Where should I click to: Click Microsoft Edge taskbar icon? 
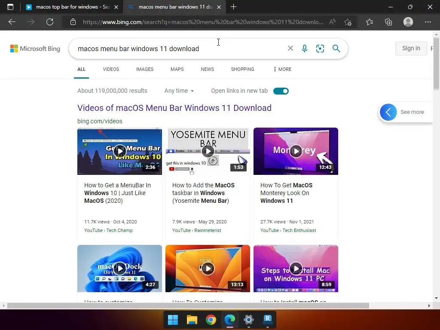pos(230,320)
